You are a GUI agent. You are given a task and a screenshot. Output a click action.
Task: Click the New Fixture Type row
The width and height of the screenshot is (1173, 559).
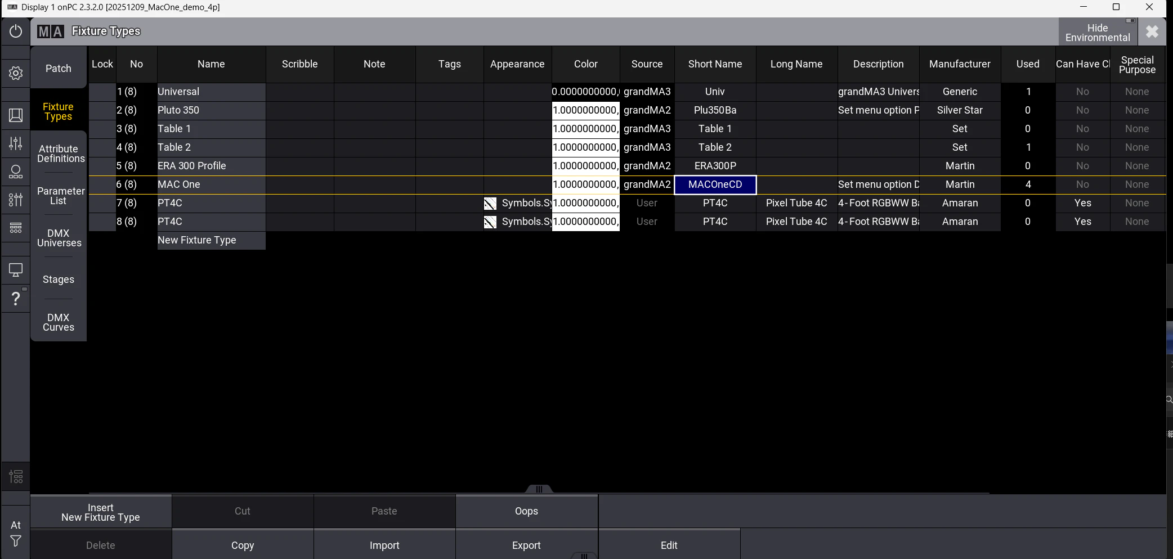coord(211,240)
